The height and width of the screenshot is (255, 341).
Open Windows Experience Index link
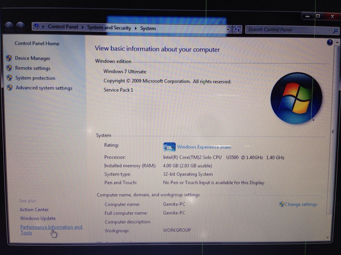(204, 147)
